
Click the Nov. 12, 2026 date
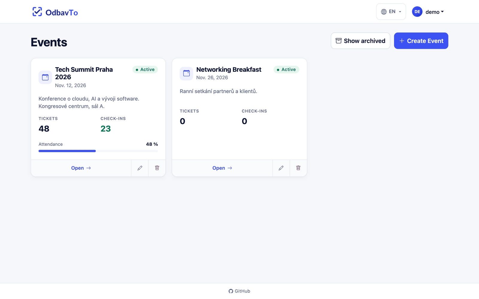(x=71, y=85)
